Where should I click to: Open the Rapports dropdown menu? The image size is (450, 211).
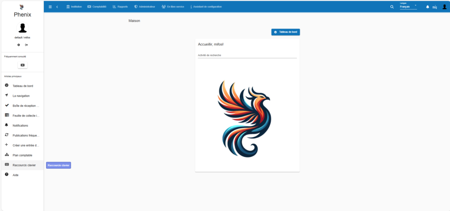pos(120,7)
